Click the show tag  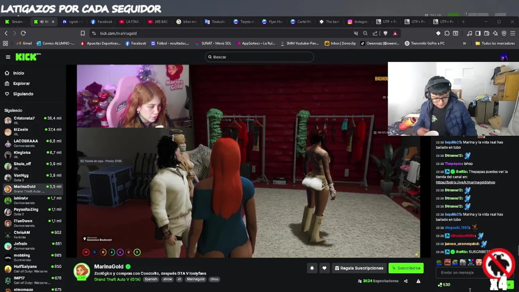pyautogui.click(x=167, y=279)
